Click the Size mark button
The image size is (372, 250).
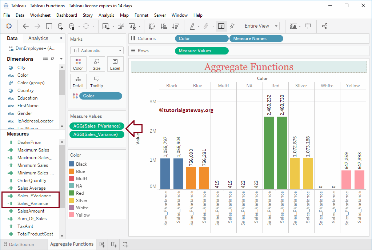tap(96, 64)
